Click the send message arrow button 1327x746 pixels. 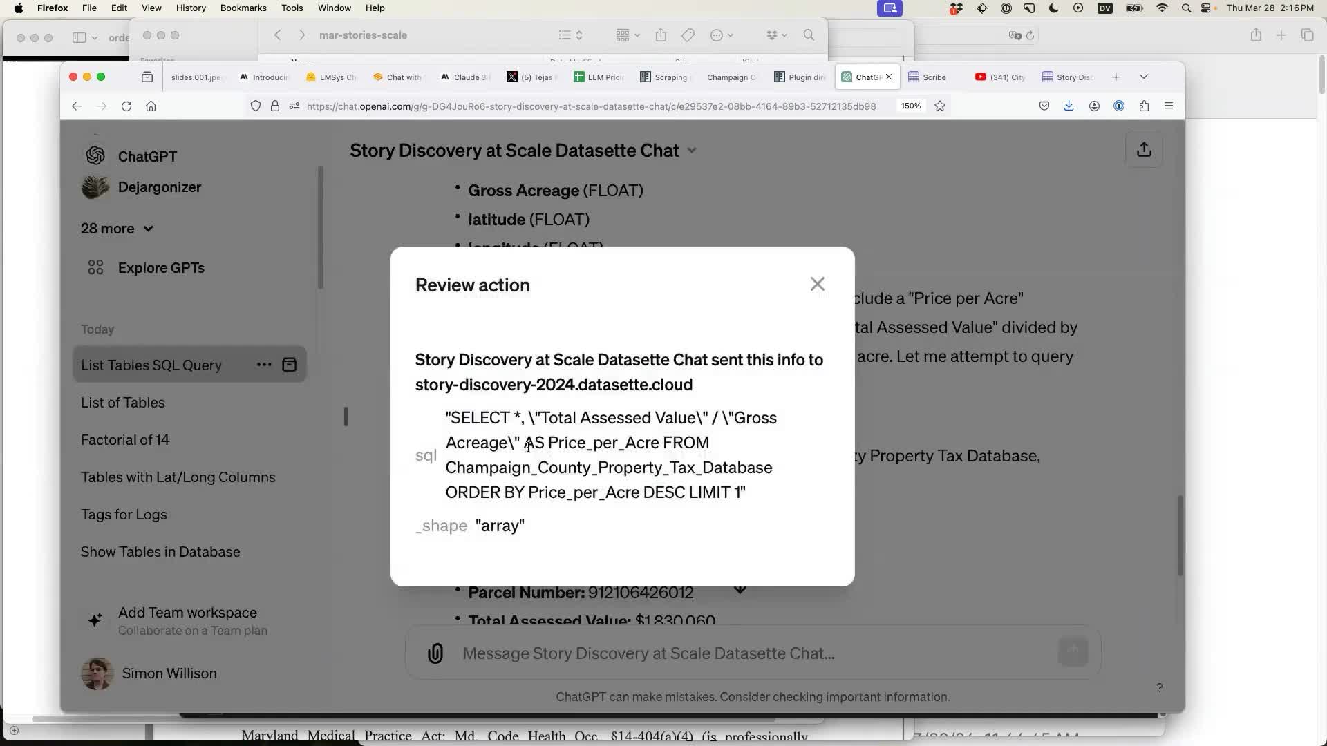coord(1073,651)
